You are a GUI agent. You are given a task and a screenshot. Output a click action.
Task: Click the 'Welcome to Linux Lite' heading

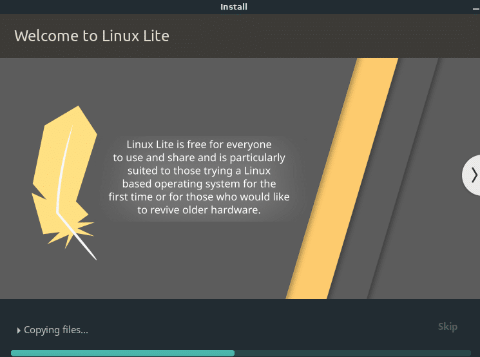(92, 36)
